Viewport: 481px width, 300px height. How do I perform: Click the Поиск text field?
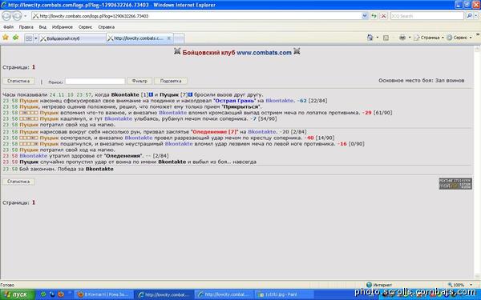(x=95, y=81)
